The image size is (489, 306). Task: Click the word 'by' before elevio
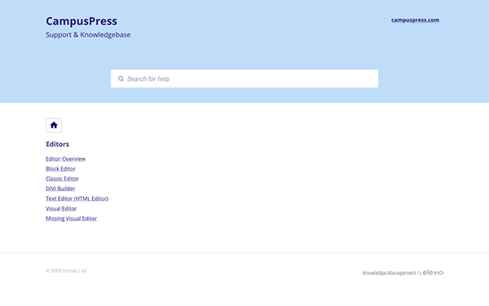pos(419,273)
